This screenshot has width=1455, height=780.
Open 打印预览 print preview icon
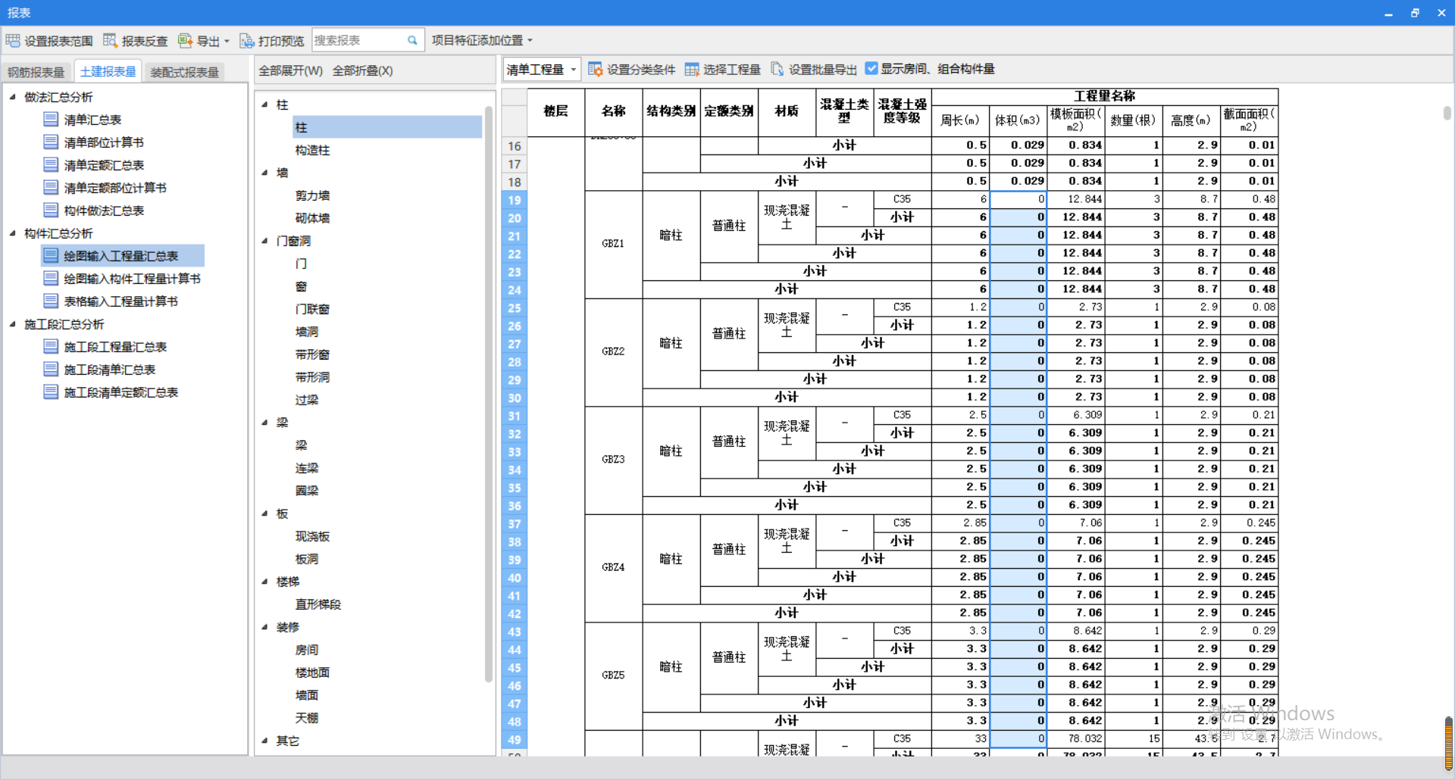[247, 41]
